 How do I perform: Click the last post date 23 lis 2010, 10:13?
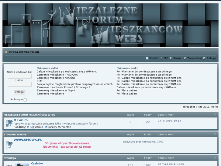click(x=169, y=121)
